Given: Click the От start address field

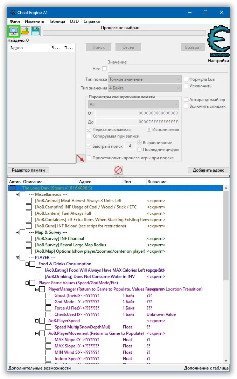Looking at the screenshot, I should [x=137, y=113].
